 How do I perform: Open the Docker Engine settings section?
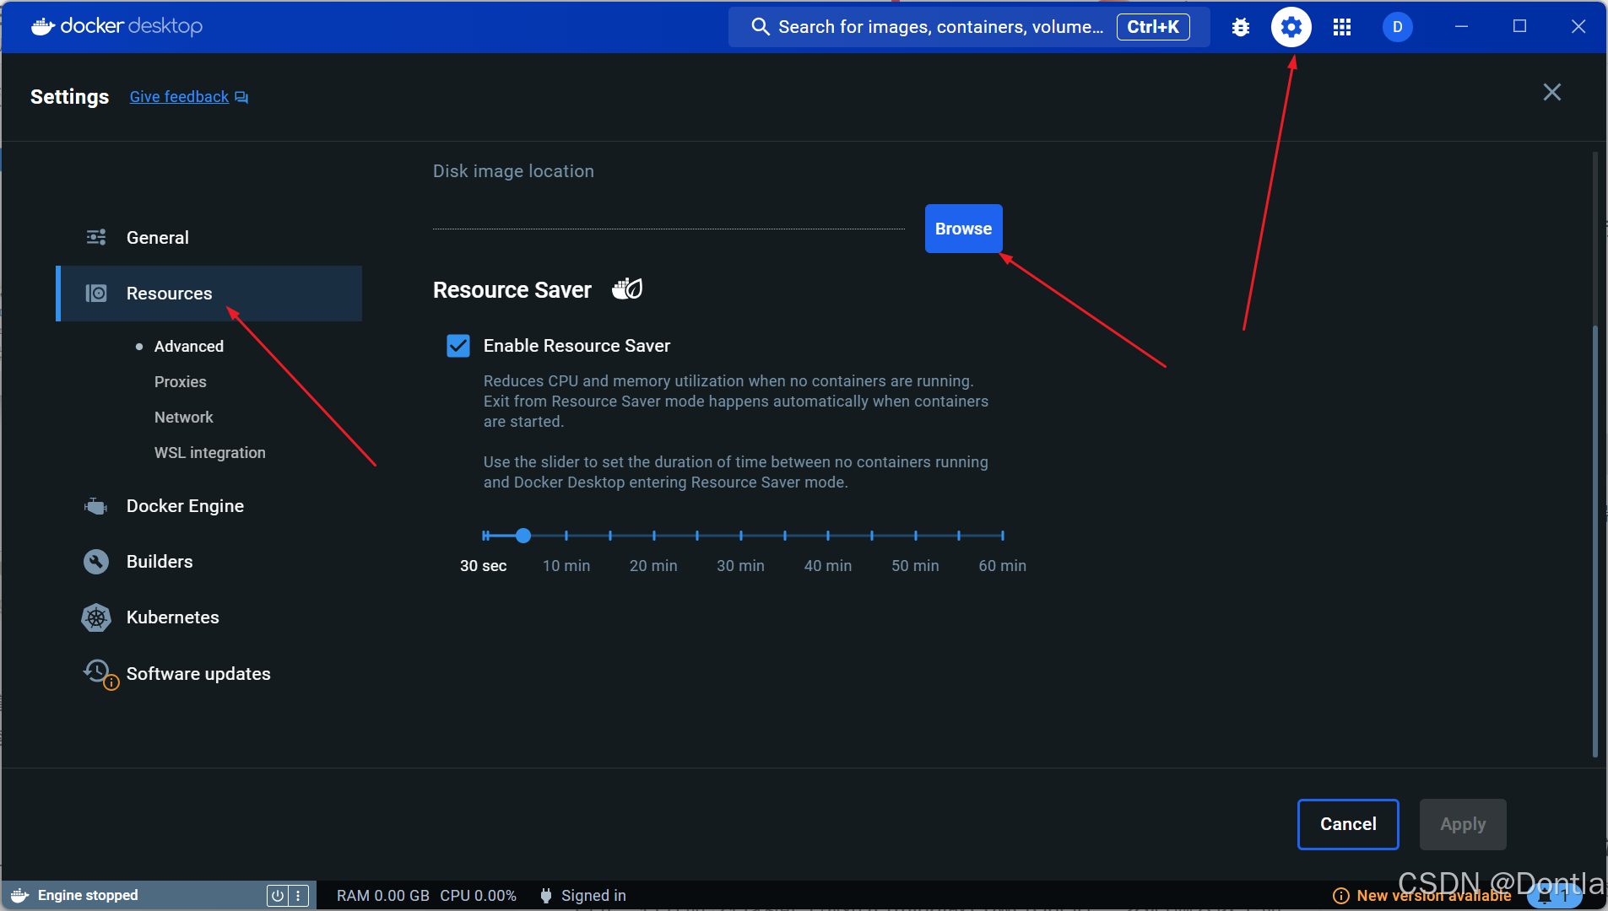[x=209, y=506]
